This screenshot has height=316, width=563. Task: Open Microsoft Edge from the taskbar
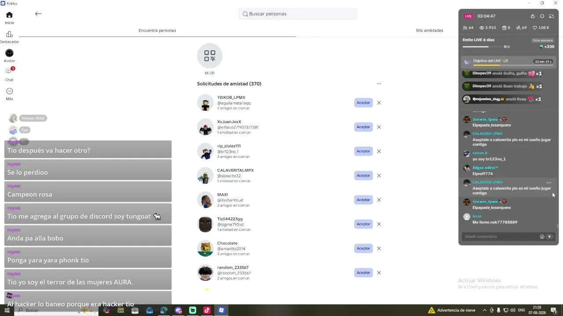[x=164, y=310]
